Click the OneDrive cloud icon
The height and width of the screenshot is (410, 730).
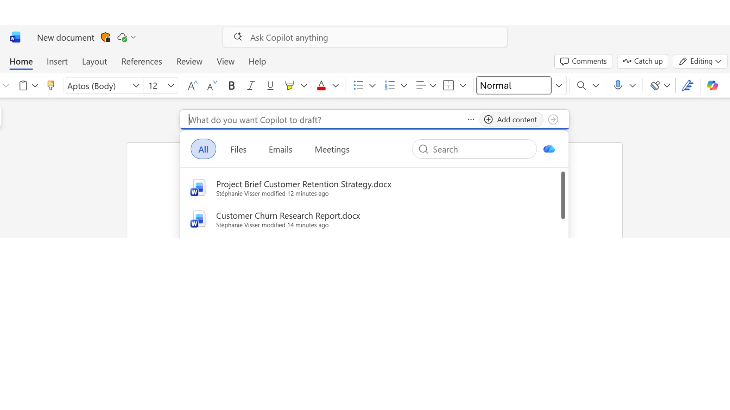549,149
